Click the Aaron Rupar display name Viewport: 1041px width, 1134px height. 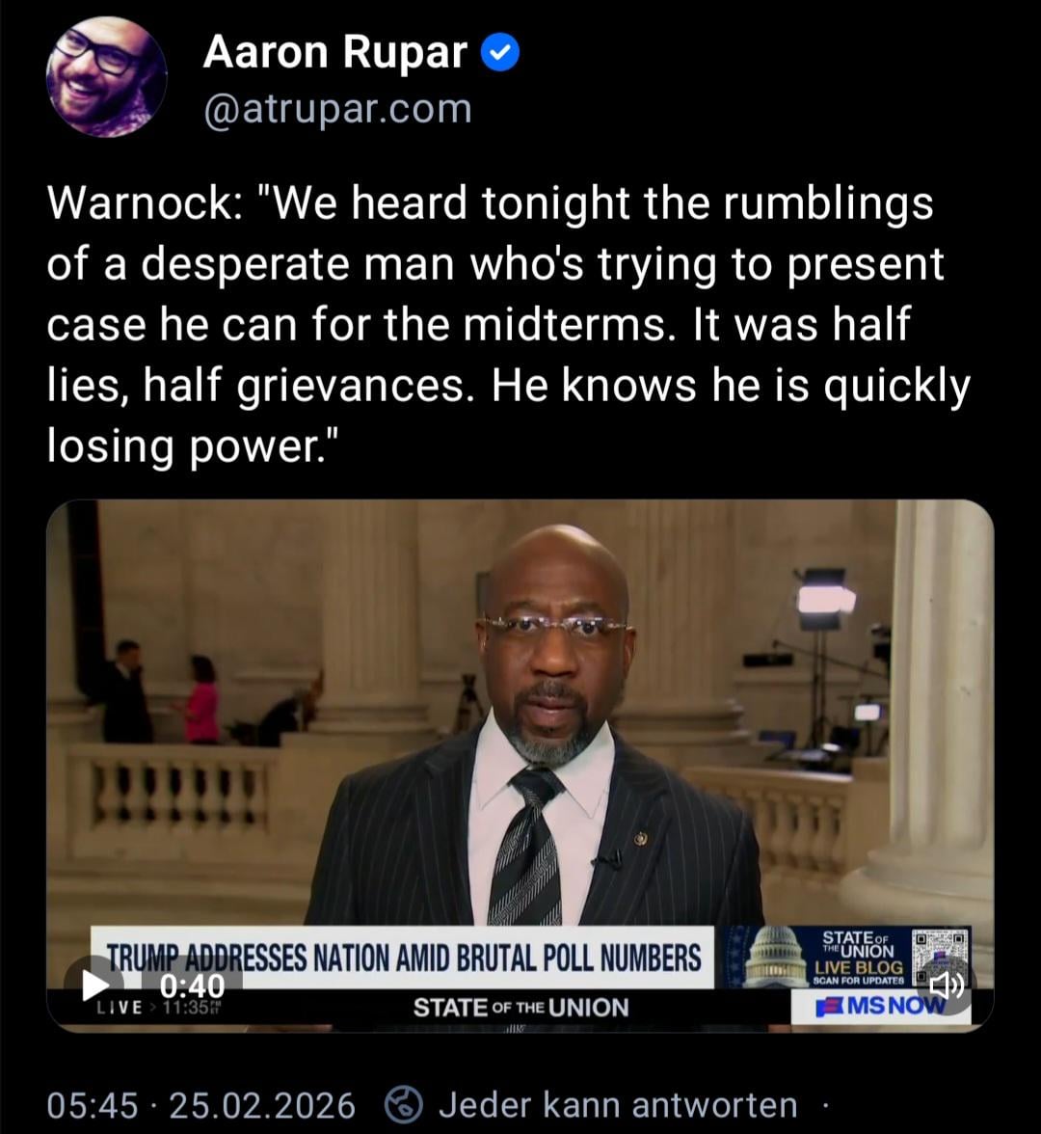(334, 53)
